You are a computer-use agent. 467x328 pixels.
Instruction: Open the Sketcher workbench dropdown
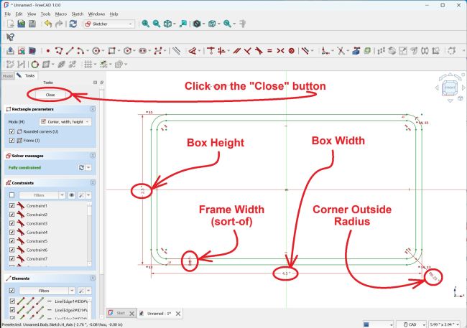point(109,24)
